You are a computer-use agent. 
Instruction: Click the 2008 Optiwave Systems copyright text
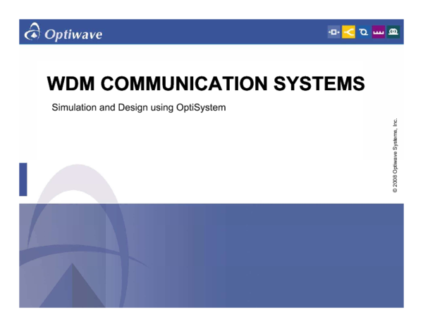[x=395, y=155]
